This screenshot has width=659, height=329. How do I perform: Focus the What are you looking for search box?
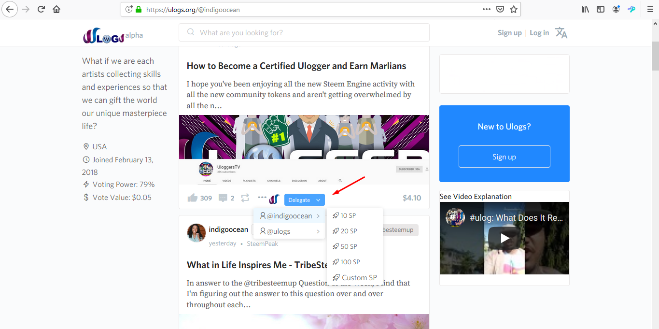[x=304, y=32]
